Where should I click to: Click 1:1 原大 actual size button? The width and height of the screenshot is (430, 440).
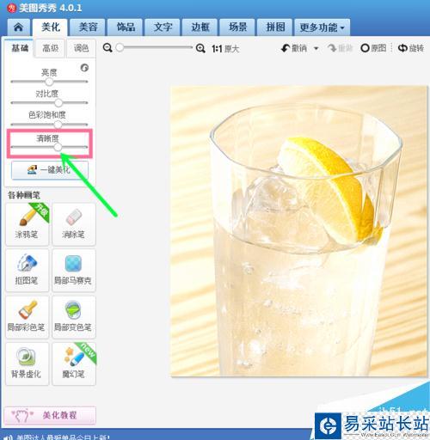tap(225, 49)
